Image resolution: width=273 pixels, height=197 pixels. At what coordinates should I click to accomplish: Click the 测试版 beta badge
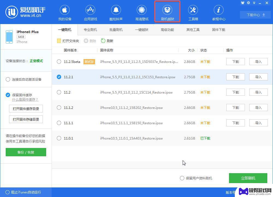tap(89, 62)
